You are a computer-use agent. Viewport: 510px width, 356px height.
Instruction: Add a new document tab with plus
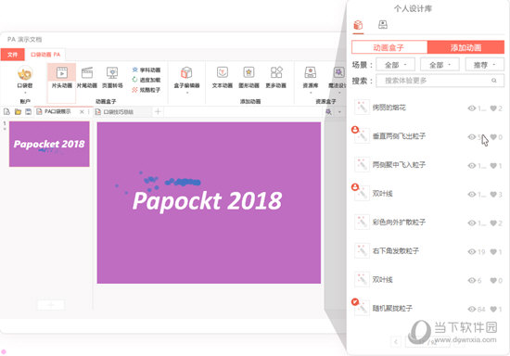[158, 112]
